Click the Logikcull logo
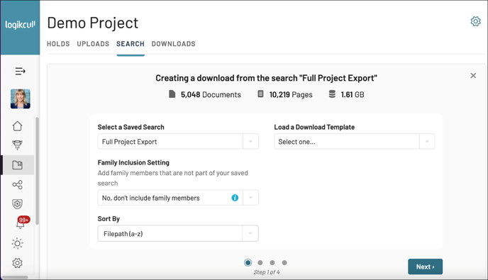The image size is (488, 280). click(21, 25)
